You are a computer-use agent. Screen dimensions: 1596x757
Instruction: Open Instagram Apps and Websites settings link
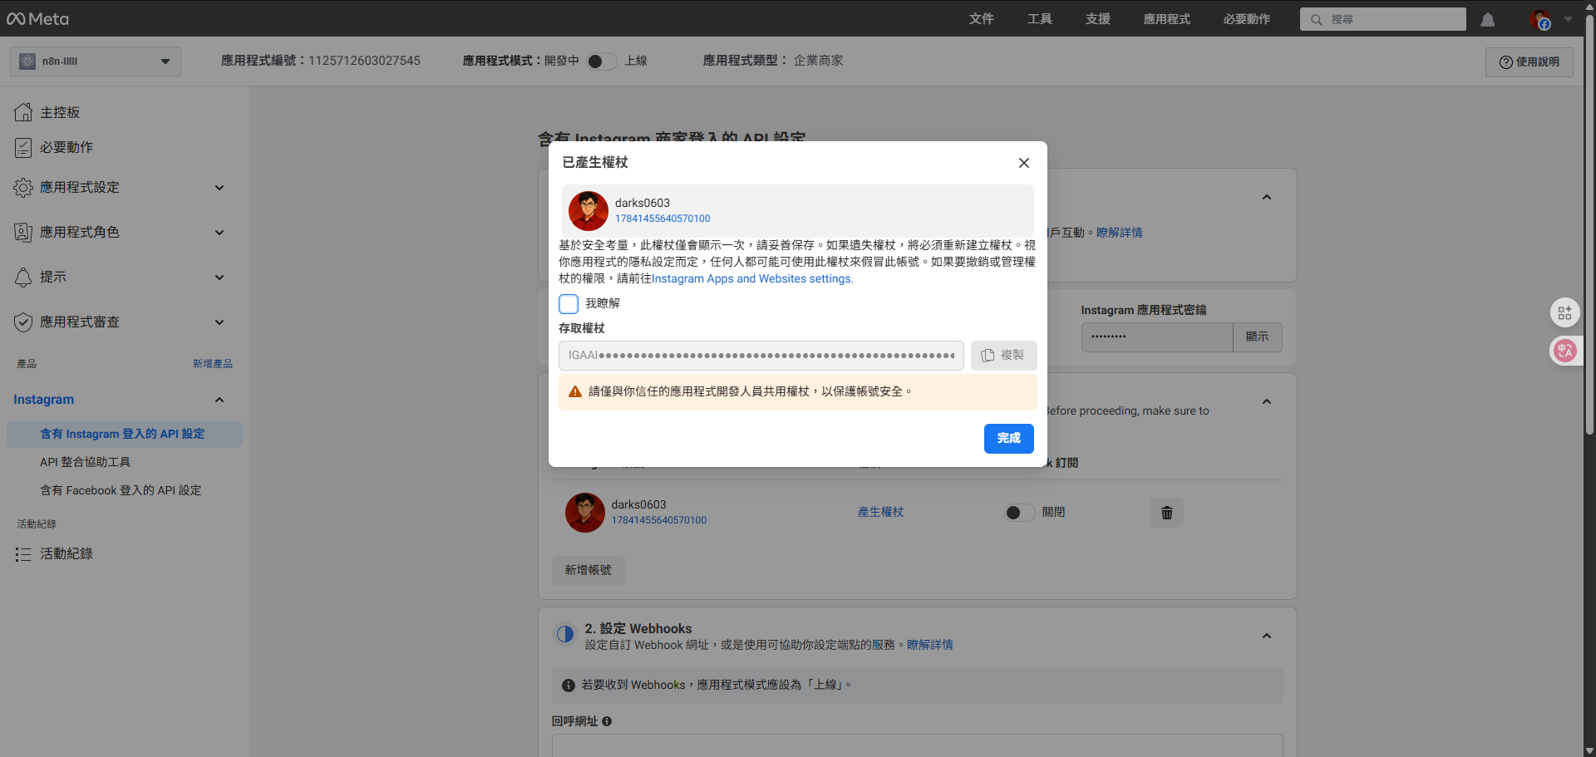click(x=751, y=278)
